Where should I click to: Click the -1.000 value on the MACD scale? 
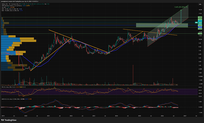click(x=200, y=112)
